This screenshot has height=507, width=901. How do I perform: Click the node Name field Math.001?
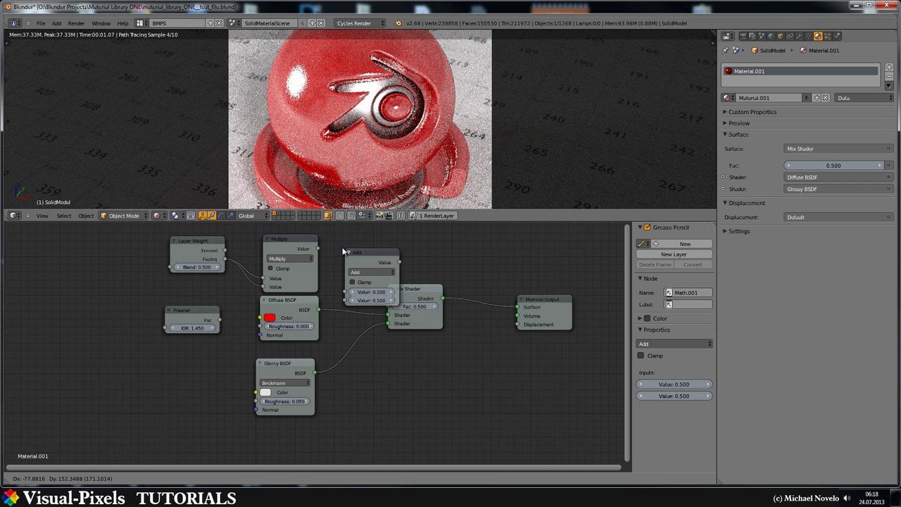tap(688, 292)
